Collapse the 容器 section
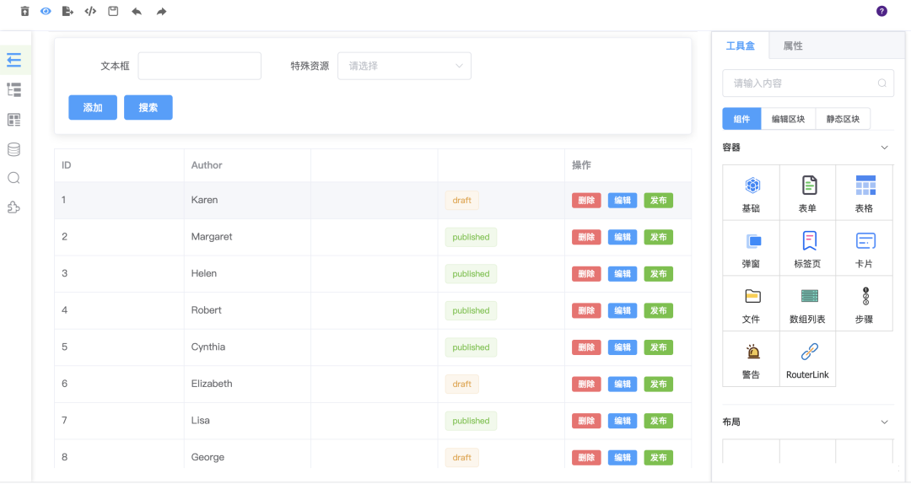 884,148
